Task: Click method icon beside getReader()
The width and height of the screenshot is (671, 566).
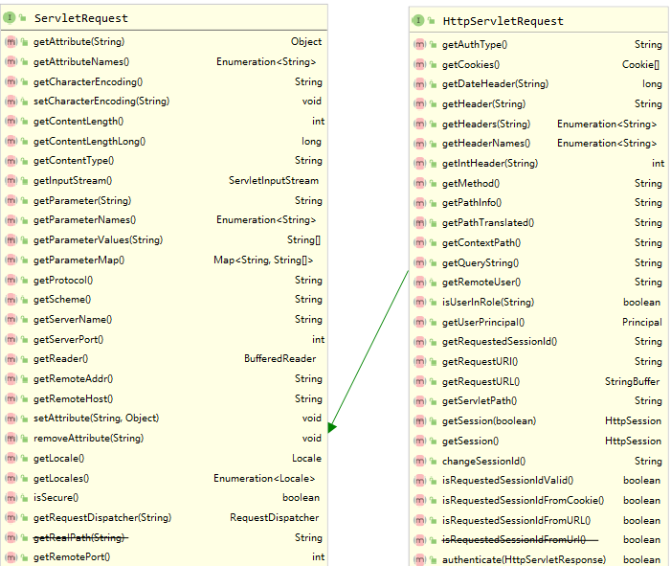Action: tap(11, 359)
